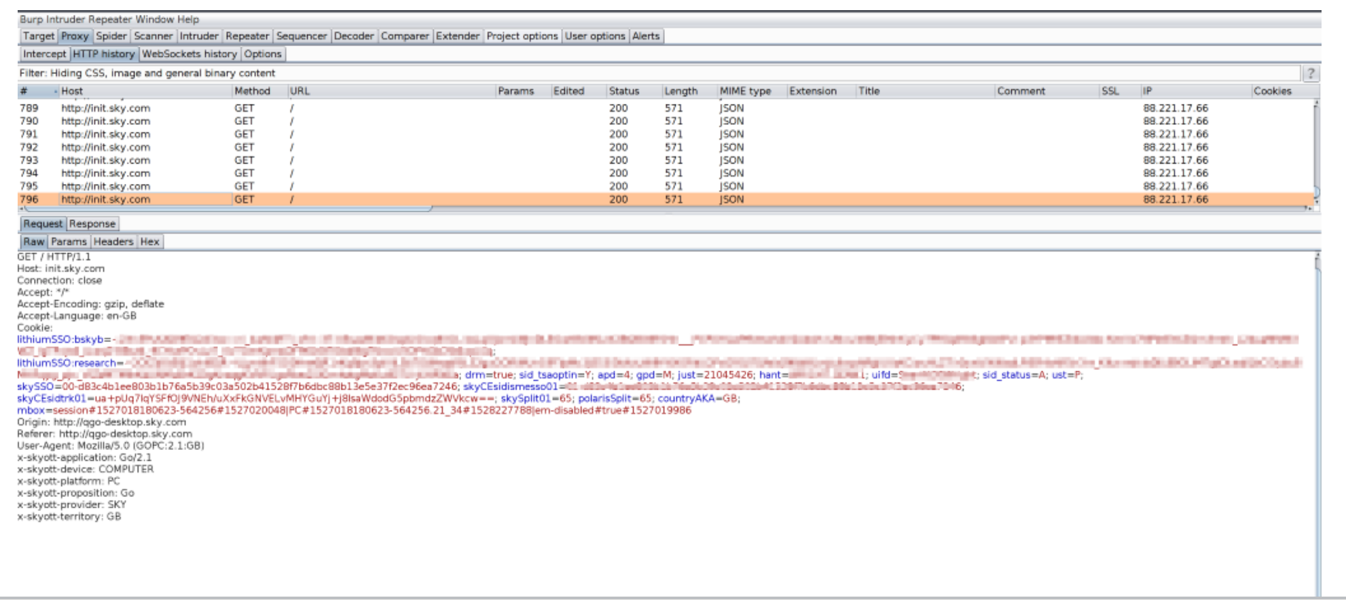The height and width of the screenshot is (600, 1346).
Task: Switch request view to Headers
Action: point(113,242)
